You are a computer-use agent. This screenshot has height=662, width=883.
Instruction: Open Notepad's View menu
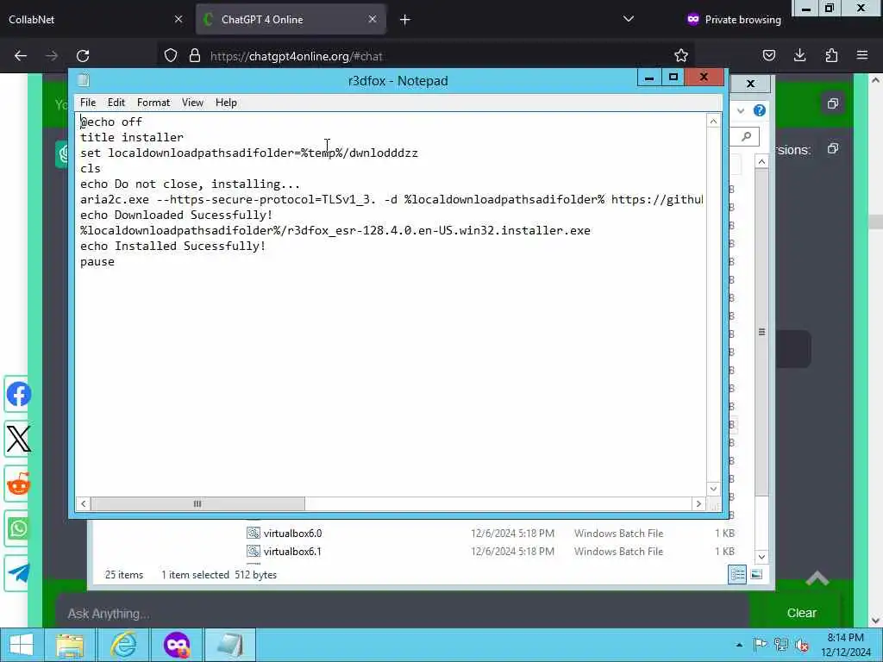(192, 103)
